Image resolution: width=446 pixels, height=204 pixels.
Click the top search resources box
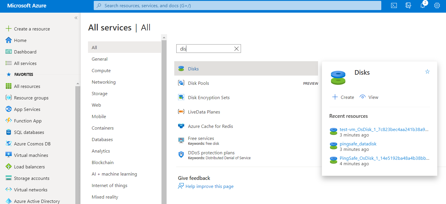[237, 5]
